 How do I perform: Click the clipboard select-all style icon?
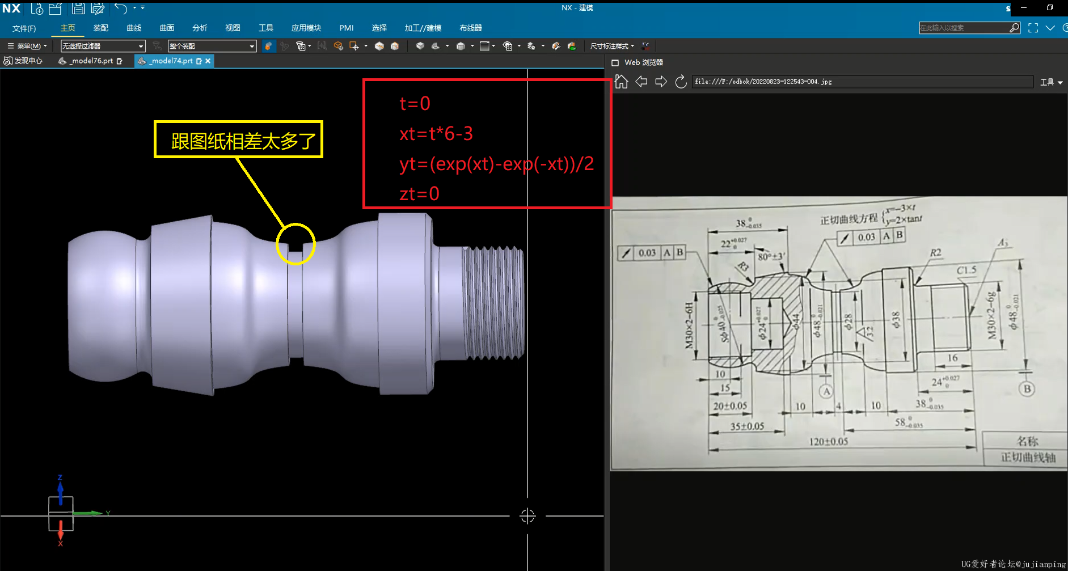pos(301,46)
